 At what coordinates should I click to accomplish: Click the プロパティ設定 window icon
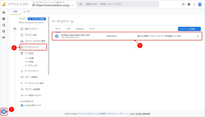(x=22, y=35)
